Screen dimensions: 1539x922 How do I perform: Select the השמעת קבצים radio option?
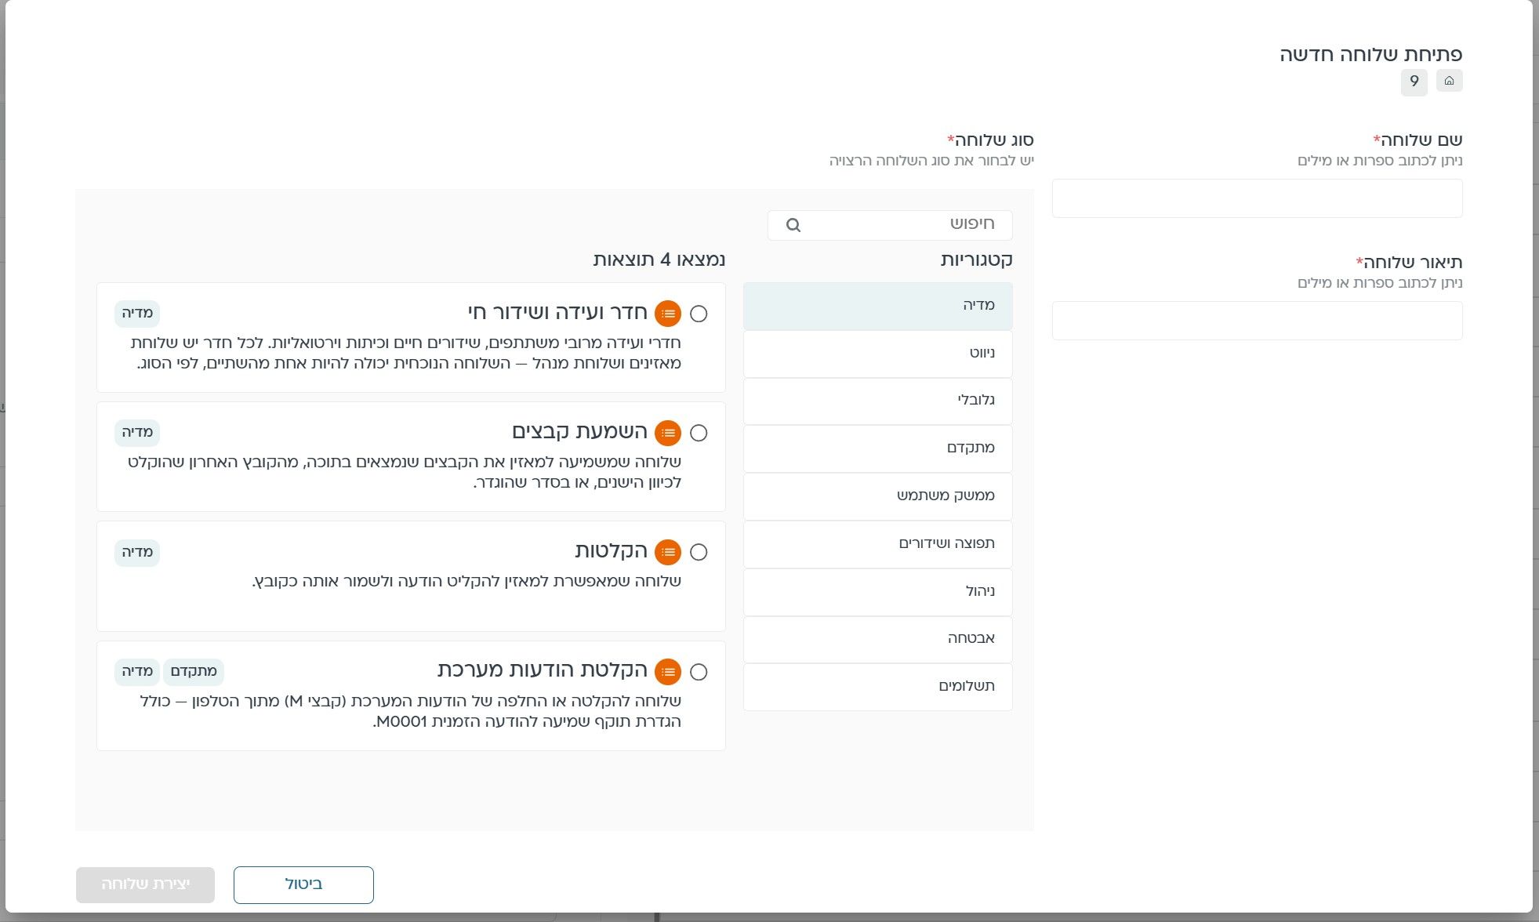coord(699,433)
